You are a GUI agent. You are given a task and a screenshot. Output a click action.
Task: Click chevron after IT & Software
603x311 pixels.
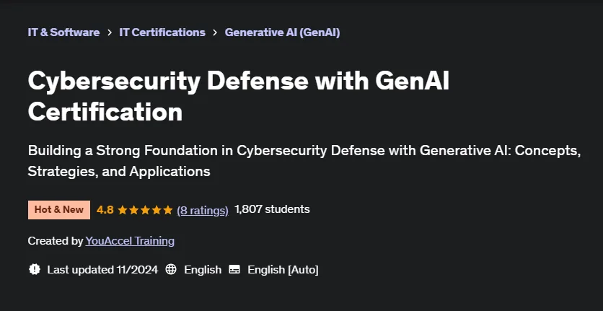[x=110, y=32]
